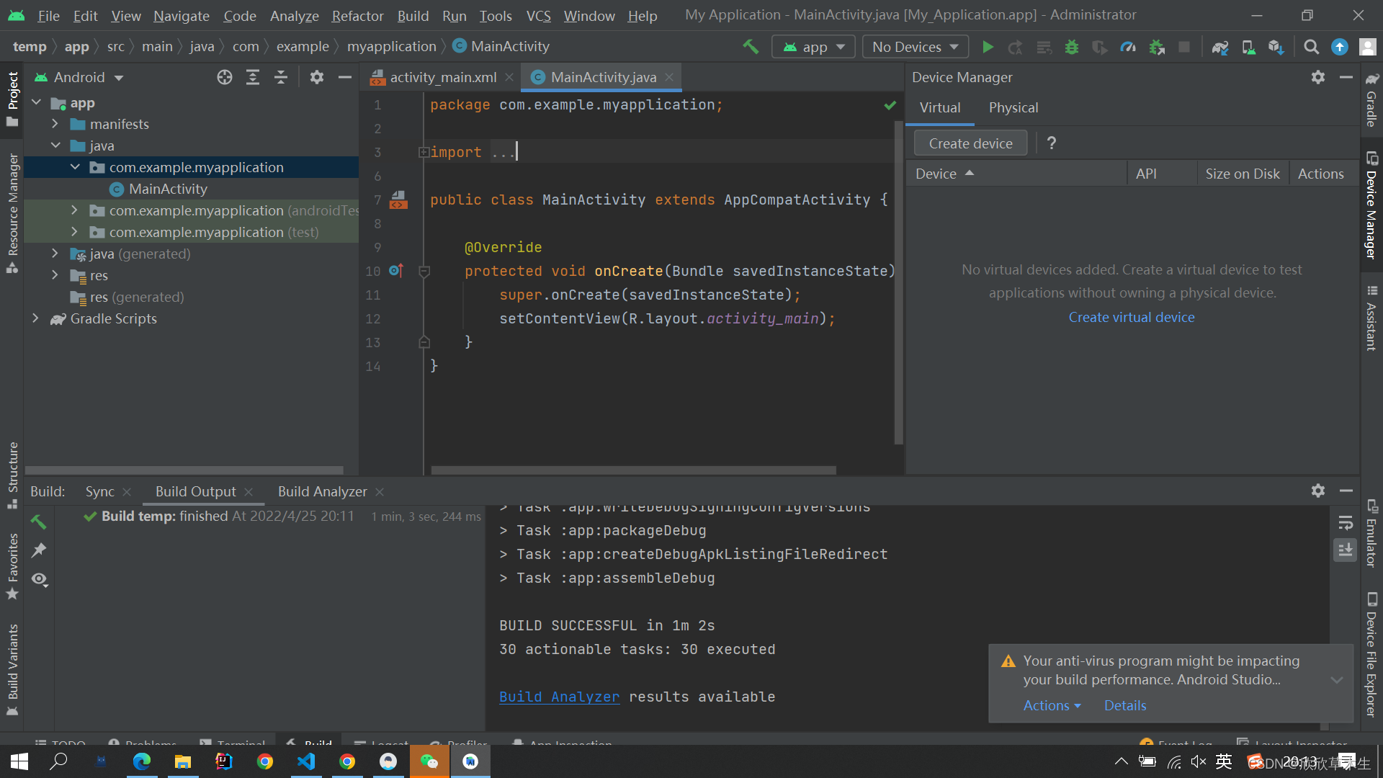Open the No Devices dropdown
Screen dimensions: 1383x778
coord(915,47)
